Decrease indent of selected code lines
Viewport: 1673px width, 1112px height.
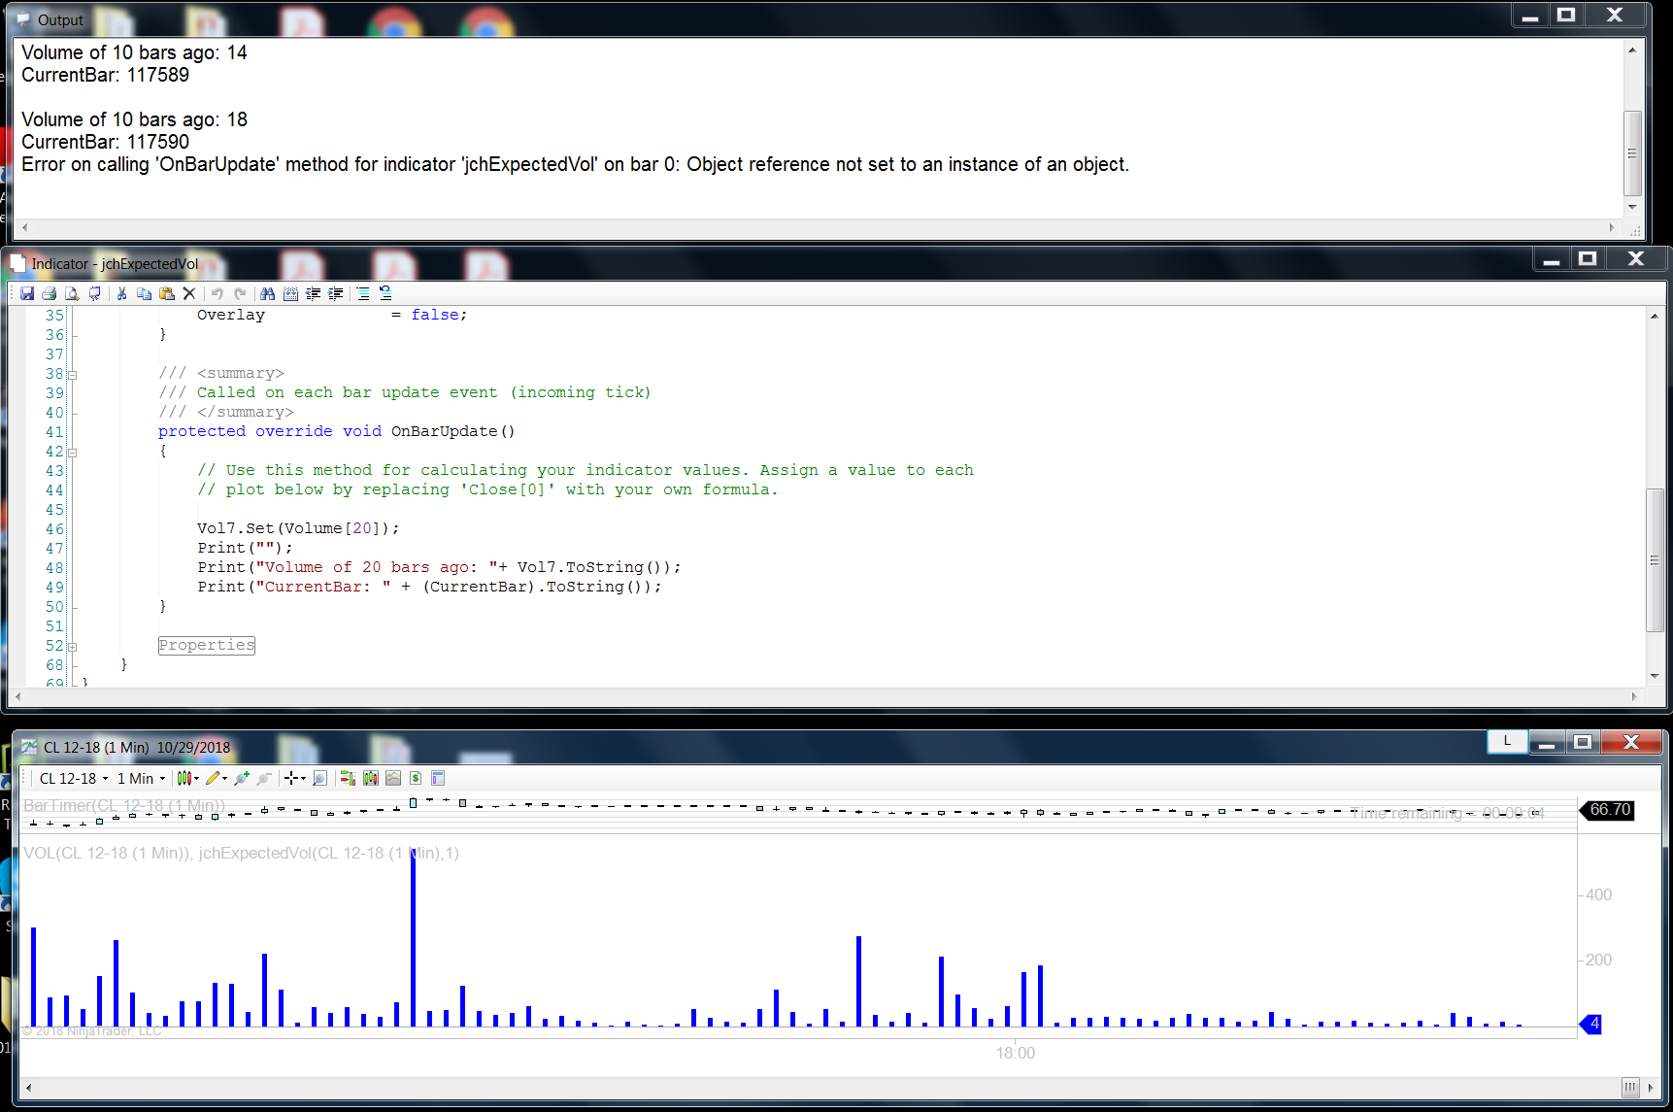tap(314, 293)
